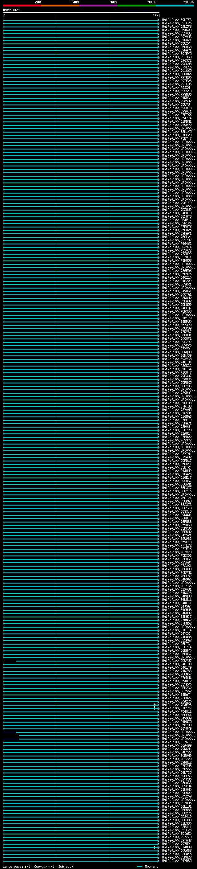Select hit label UniRef100_C5WXV4
The height and width of the screenshot is (869, 197).
tap(177, 43)
